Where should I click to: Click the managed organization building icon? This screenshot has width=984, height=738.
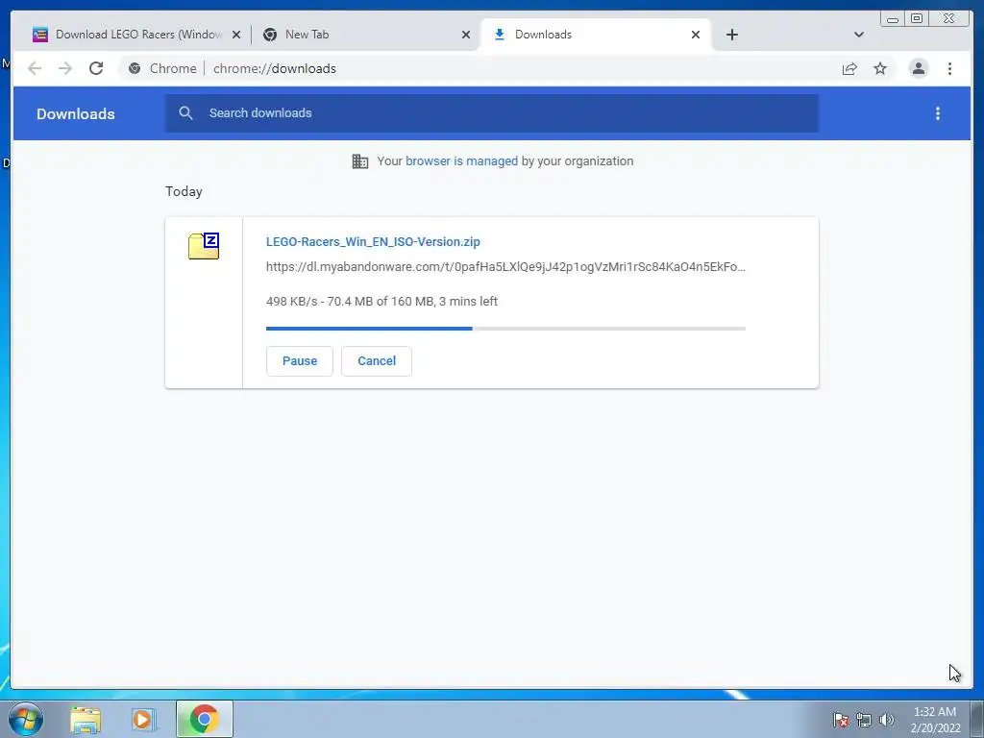coord(360,161)
